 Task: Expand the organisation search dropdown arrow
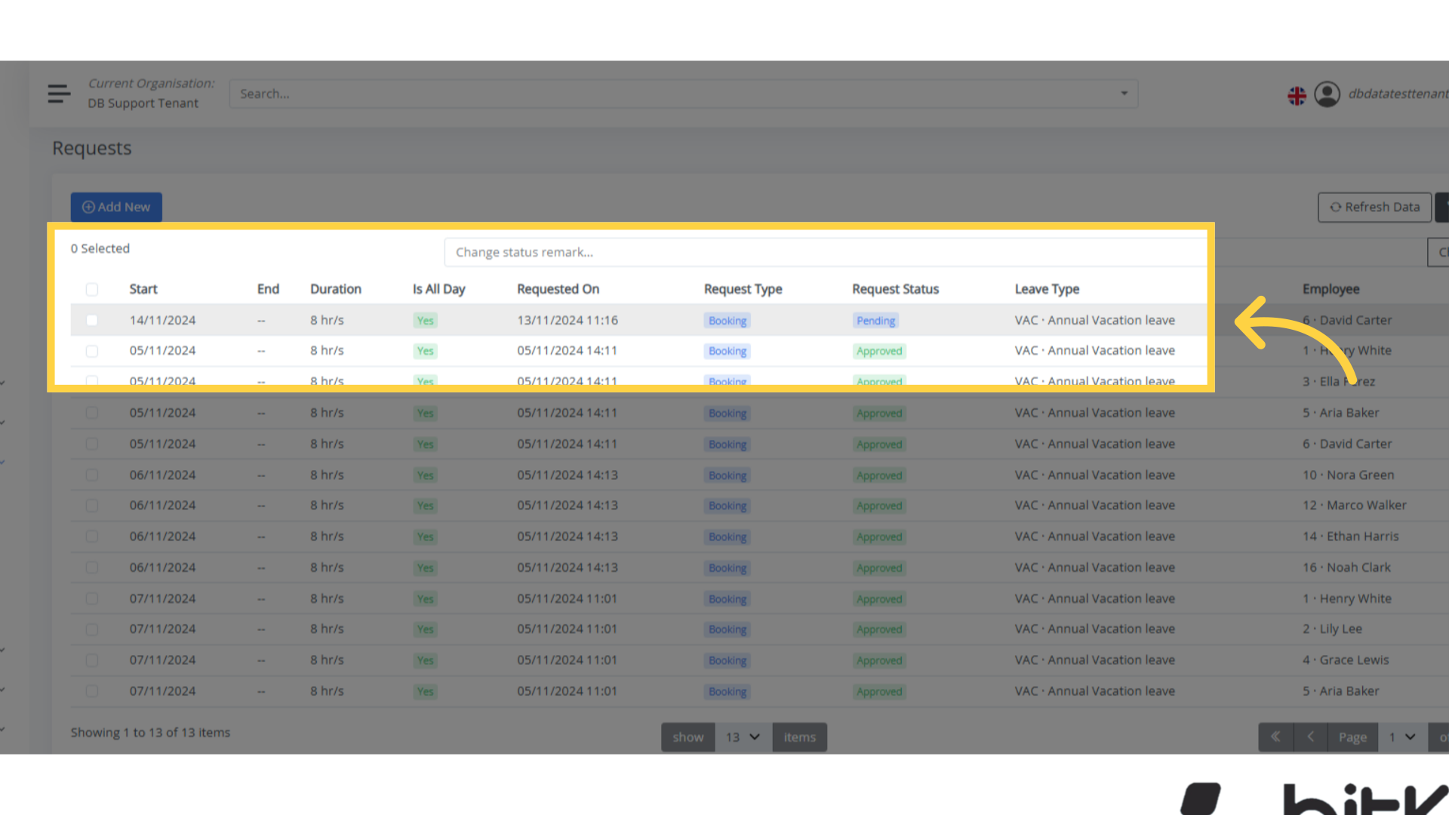[x=1124, y=94]
